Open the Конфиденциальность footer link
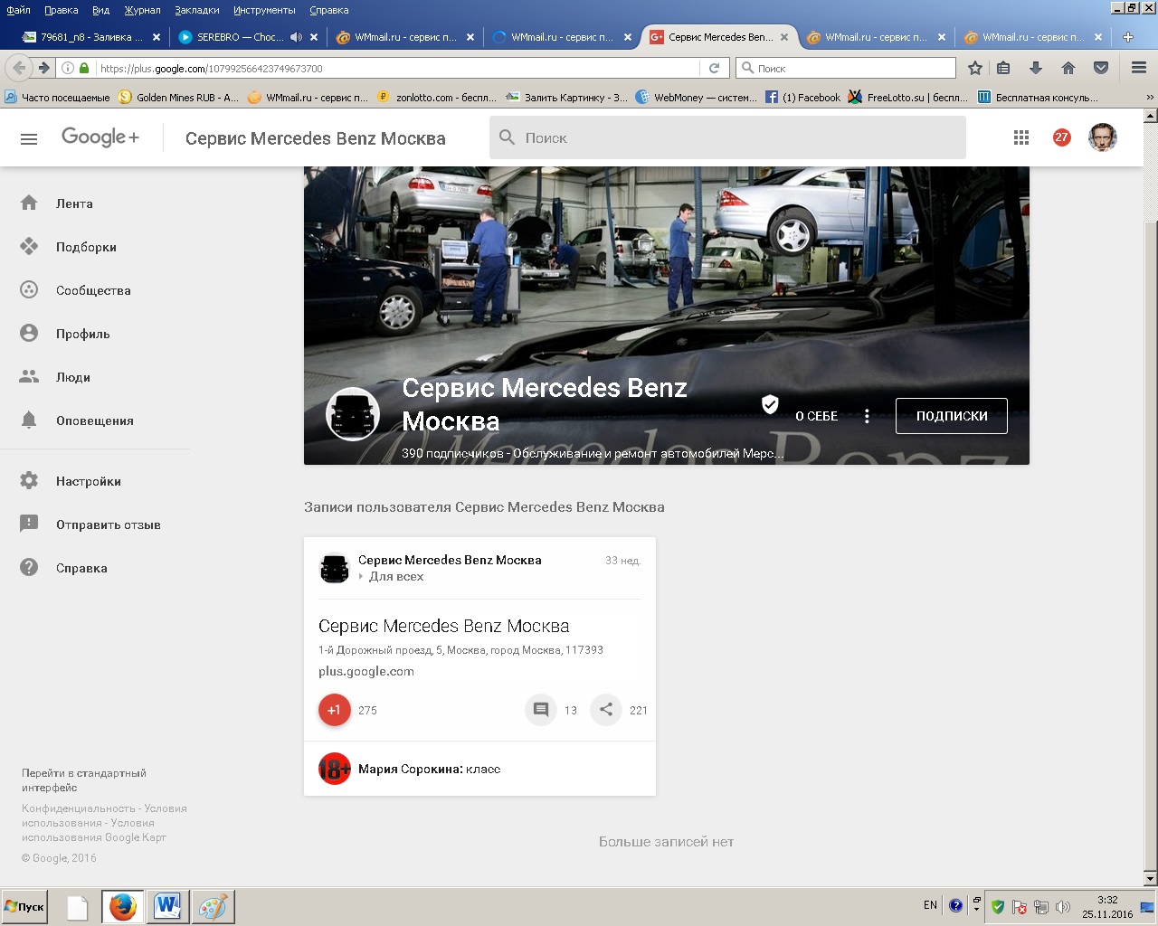The width and height of the screenshot is (1158, 926). coord(79,808)
